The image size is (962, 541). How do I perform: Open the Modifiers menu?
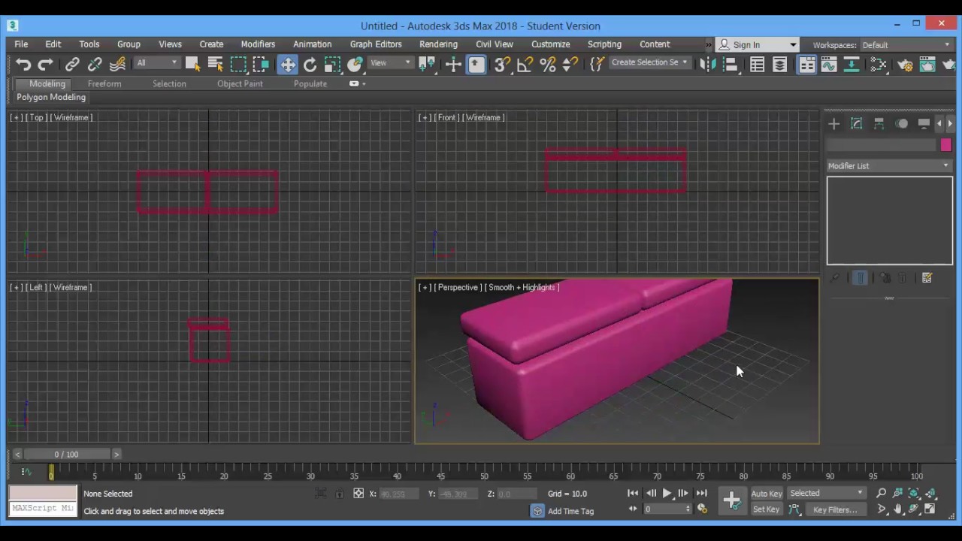point(258,44)
